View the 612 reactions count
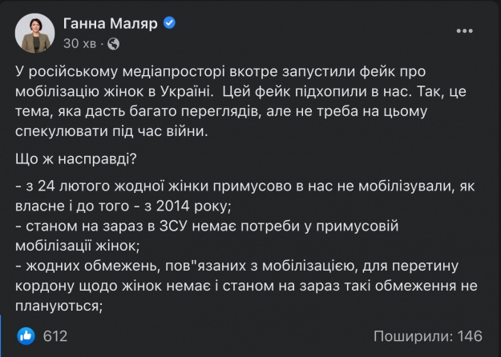The image size is (501, 357). coord(55,335)
